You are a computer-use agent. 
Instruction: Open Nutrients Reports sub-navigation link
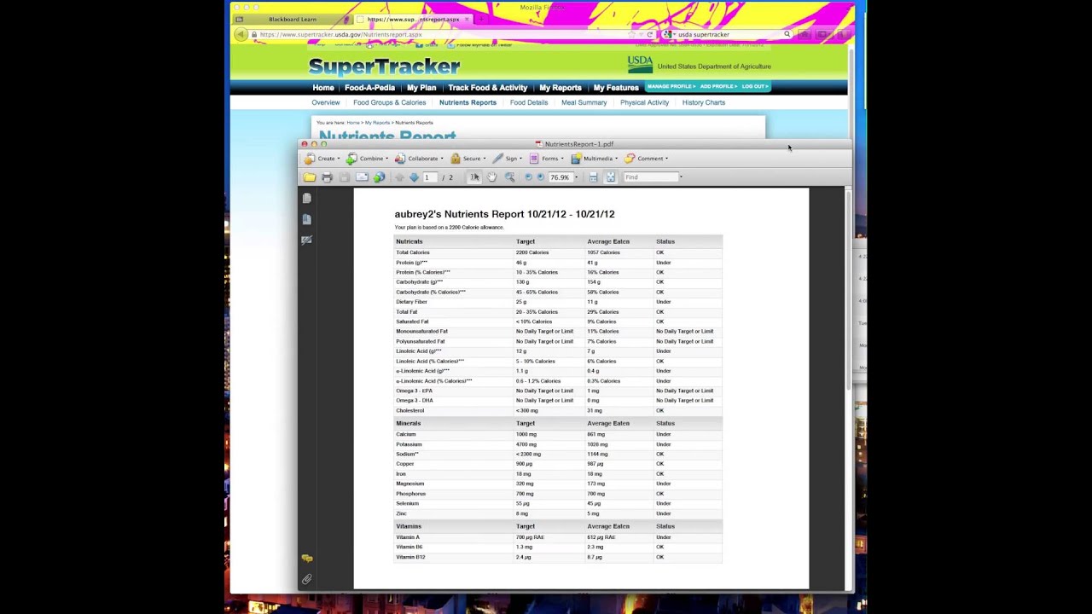click(468, 102)
